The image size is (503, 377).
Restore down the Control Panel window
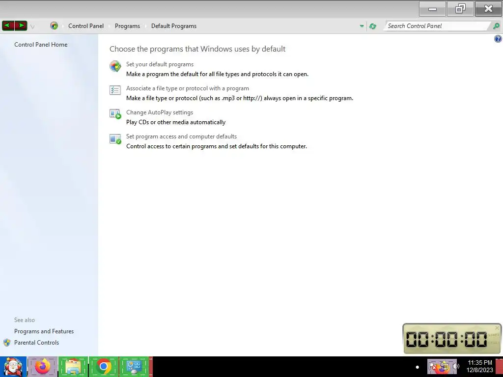460,9
